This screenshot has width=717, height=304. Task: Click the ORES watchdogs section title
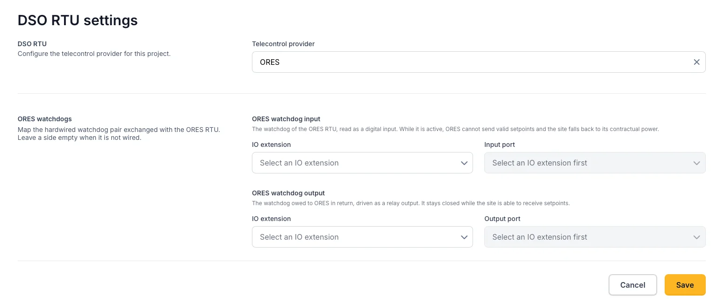pyautogui.click(x=45, y=119)
